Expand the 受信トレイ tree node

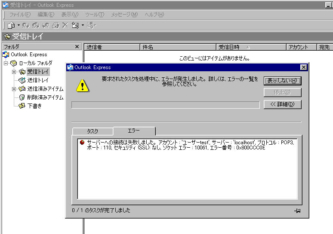[x=14, y=72]
